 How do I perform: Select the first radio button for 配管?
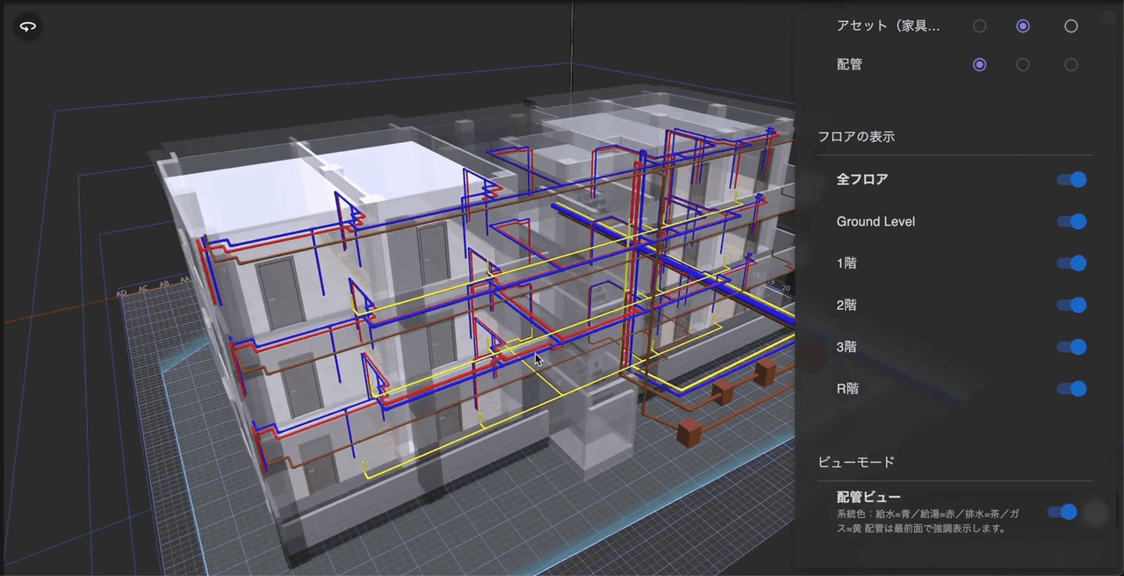pos(979,64)
